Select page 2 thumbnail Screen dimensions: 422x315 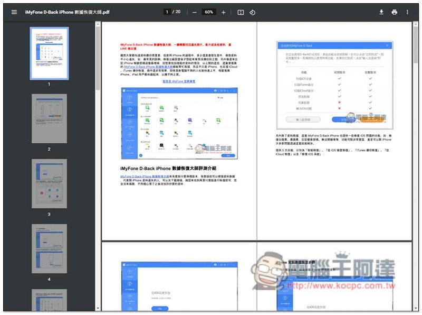tap(49, 118)
